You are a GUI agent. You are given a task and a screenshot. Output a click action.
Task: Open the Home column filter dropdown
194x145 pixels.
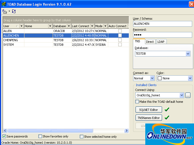[50, 26]
